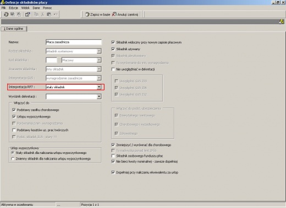The width and height of the screenshot is (286, 208).
Task: Click the paste clipboard icon
Action: pos(49,14)
